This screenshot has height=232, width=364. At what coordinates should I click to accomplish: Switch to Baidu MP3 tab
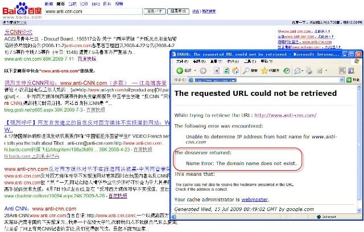(x=96, y=4)
